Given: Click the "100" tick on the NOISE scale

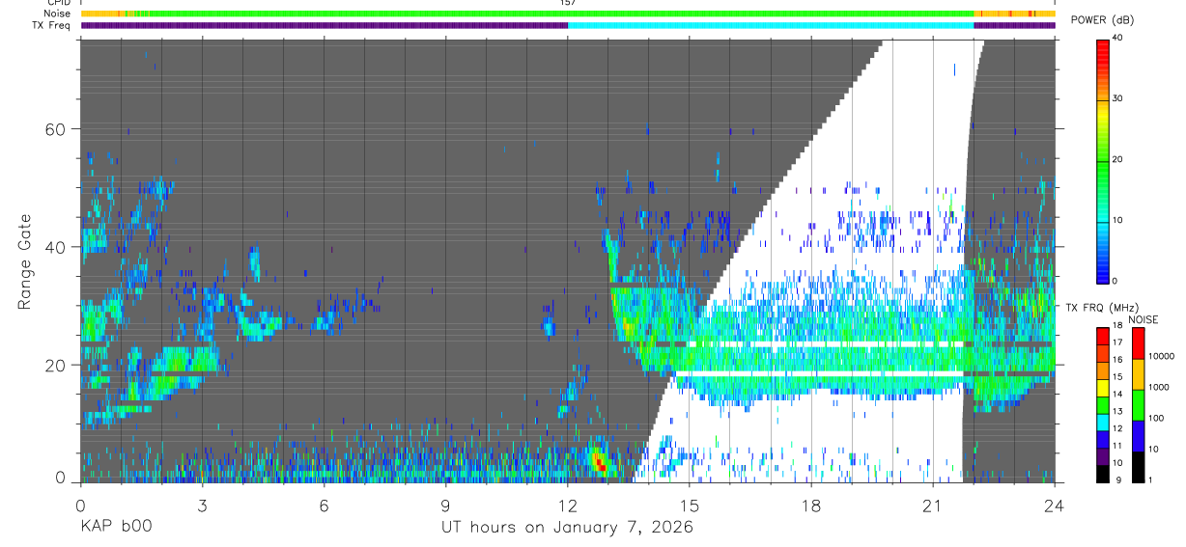Looking at the screenshot, I should (x=1156, y=418).
